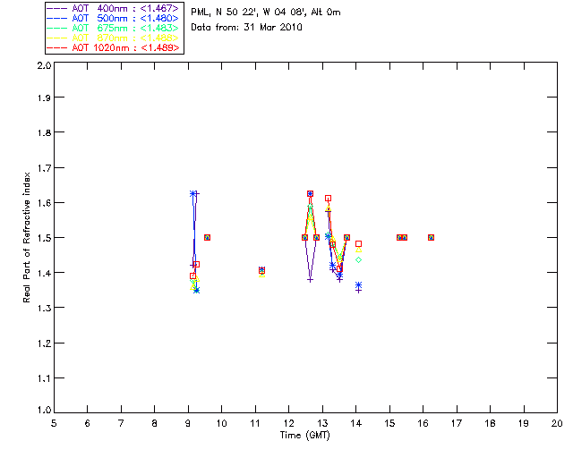The image size is (573, 458).
Task: Click the 1.3 label on the y-axis
Action: click(44, 308)
